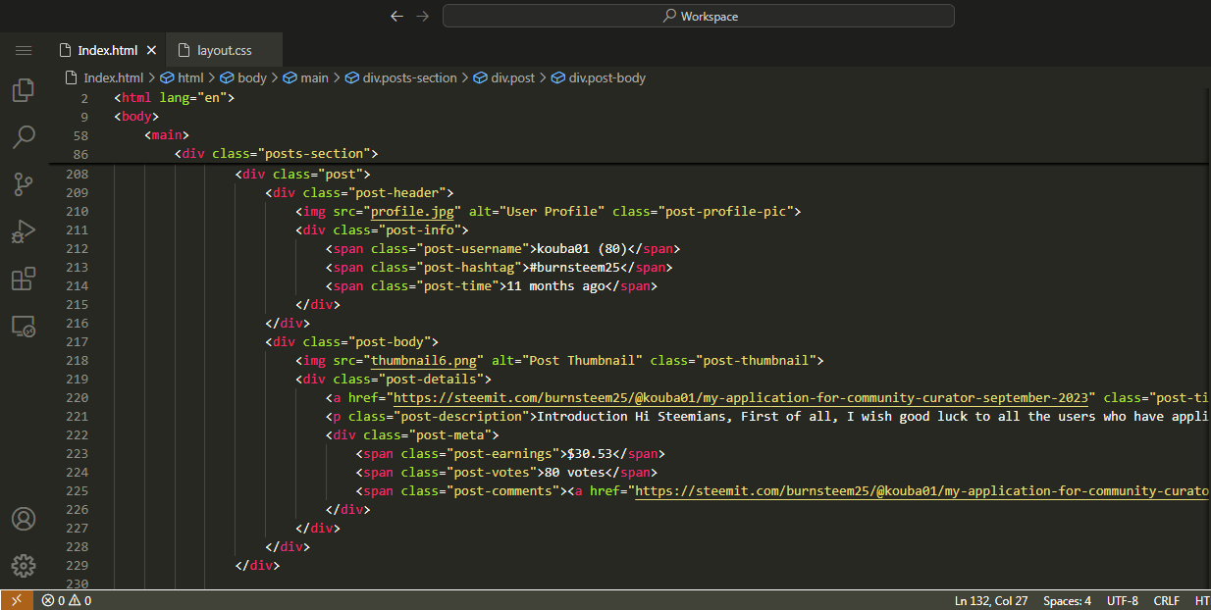
Task: Open the hamburger application menu
Action: click(x=24, y=50)
